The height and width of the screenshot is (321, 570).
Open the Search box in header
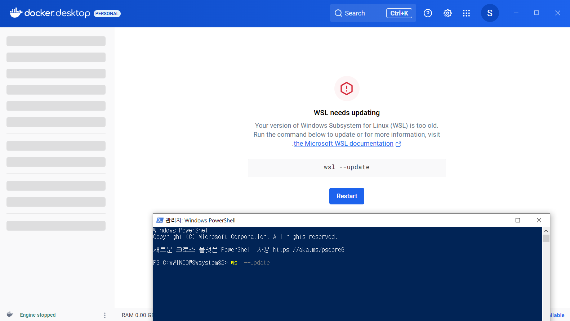pos(373,13)
